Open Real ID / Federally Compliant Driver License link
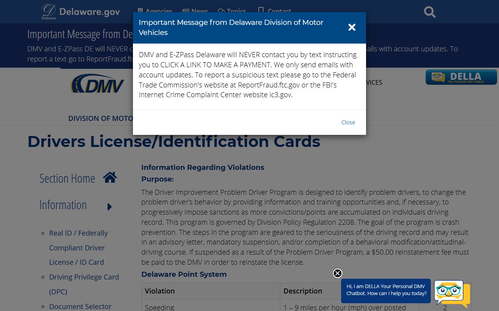The image size is (499, 311). click(x=78, y=248)
